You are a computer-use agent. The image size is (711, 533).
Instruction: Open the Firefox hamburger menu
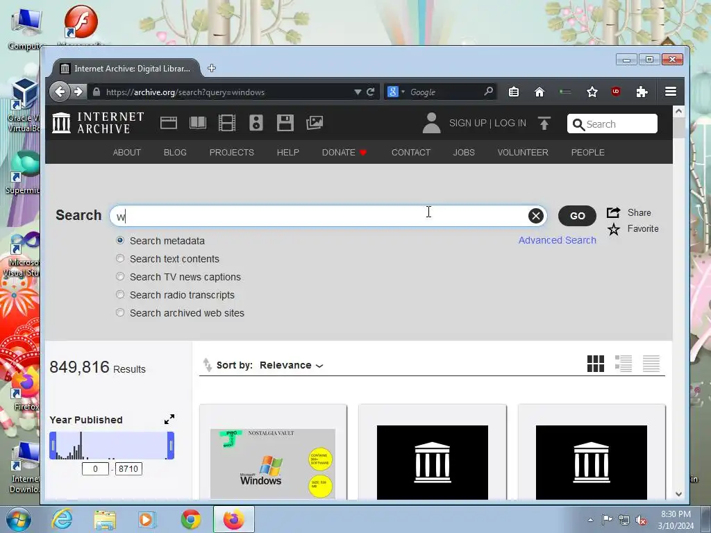[671, 92]
